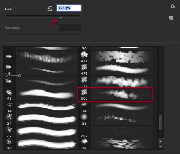180x154 pixels.
Task: Select the 38 round soft brush preset
Action: pyautogui.click(x=115, y=119)
